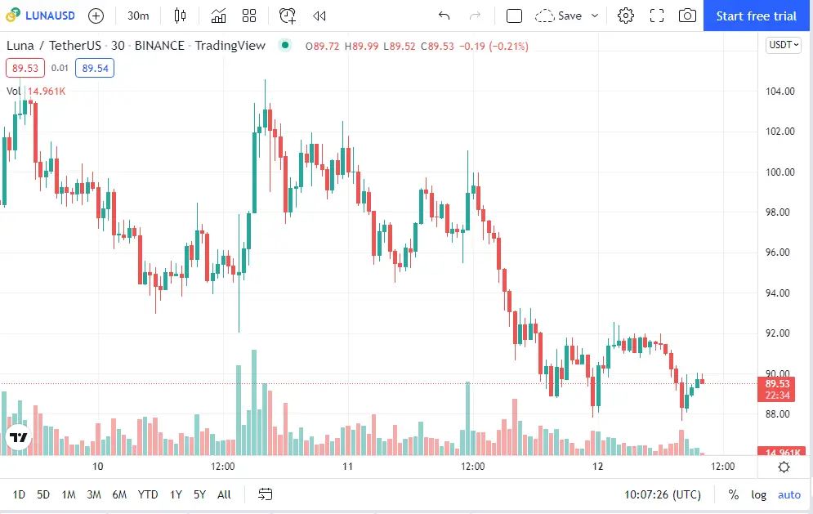Screen dimensions: 813x514
Task: Click the create alert clock icon
Action: click(288, 16)
